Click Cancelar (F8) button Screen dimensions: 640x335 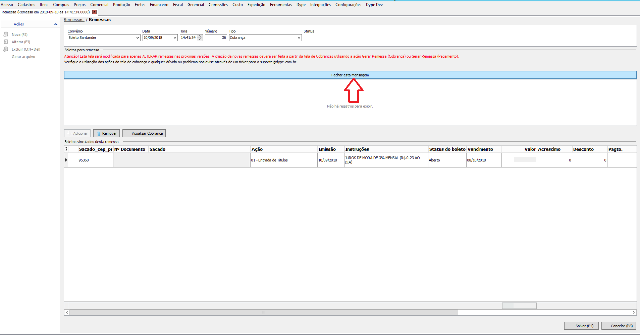619,326
